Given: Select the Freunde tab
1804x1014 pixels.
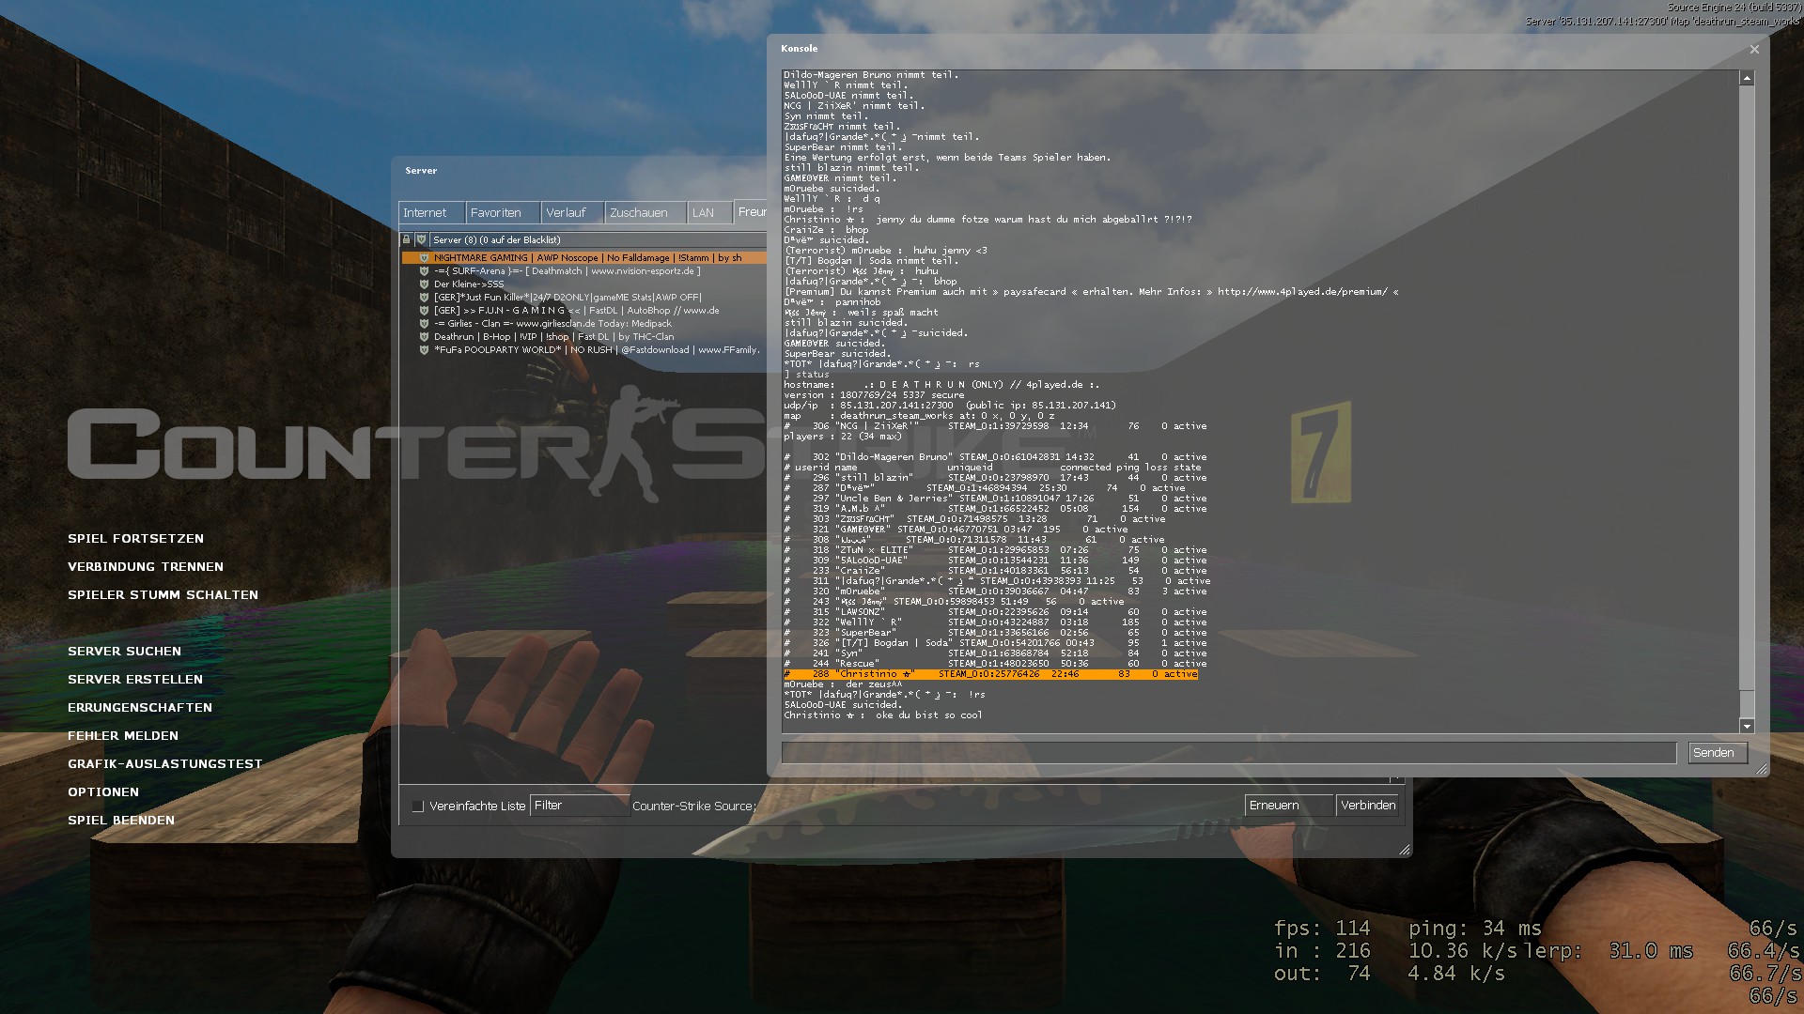Looking at the screenshot, I should pyautogui.click(x=751, y=212).
